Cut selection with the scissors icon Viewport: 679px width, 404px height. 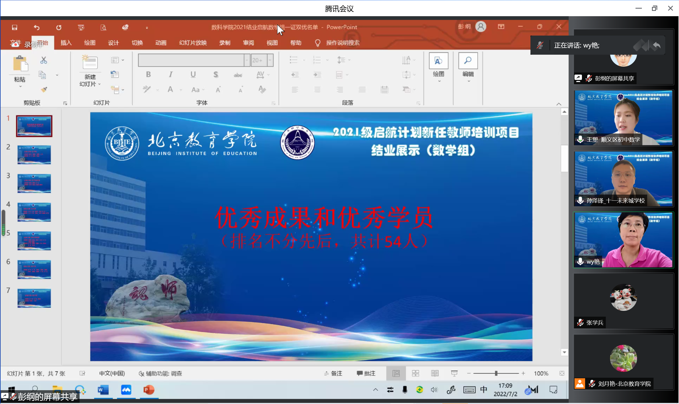[43, 60]
